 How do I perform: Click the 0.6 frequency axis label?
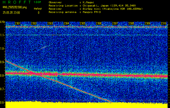click(2, 103)
